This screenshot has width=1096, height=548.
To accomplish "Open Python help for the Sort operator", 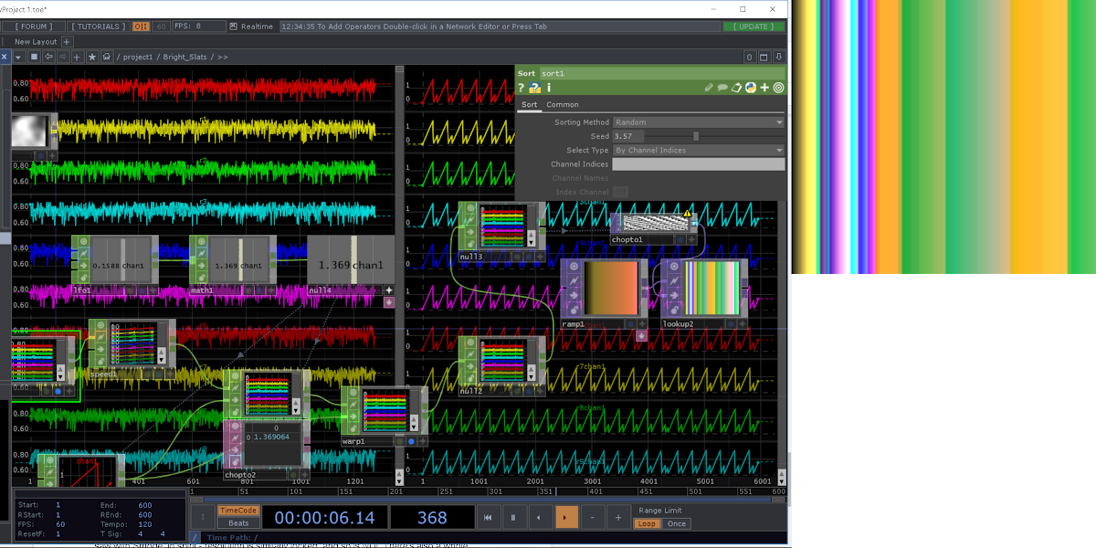I will (x=535, y=88).
